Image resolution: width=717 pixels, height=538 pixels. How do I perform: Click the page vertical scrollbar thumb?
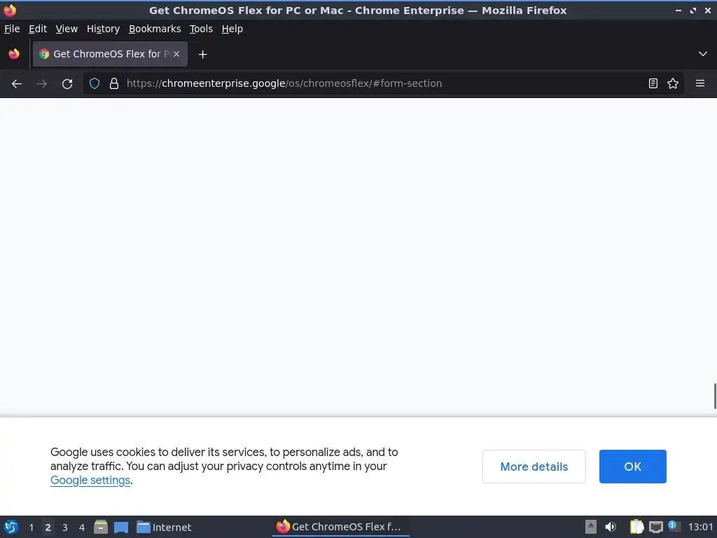click(x=715, y=396)
